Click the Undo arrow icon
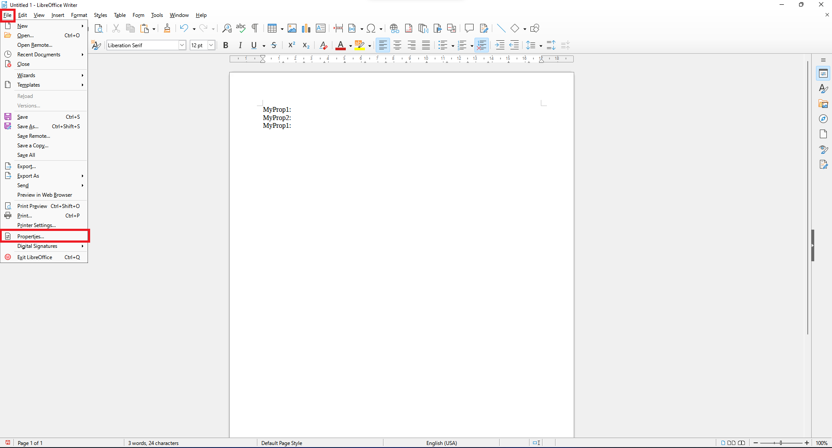Image resolution: width=832 pixels, height=448 pixels. (x=184, y=29)
